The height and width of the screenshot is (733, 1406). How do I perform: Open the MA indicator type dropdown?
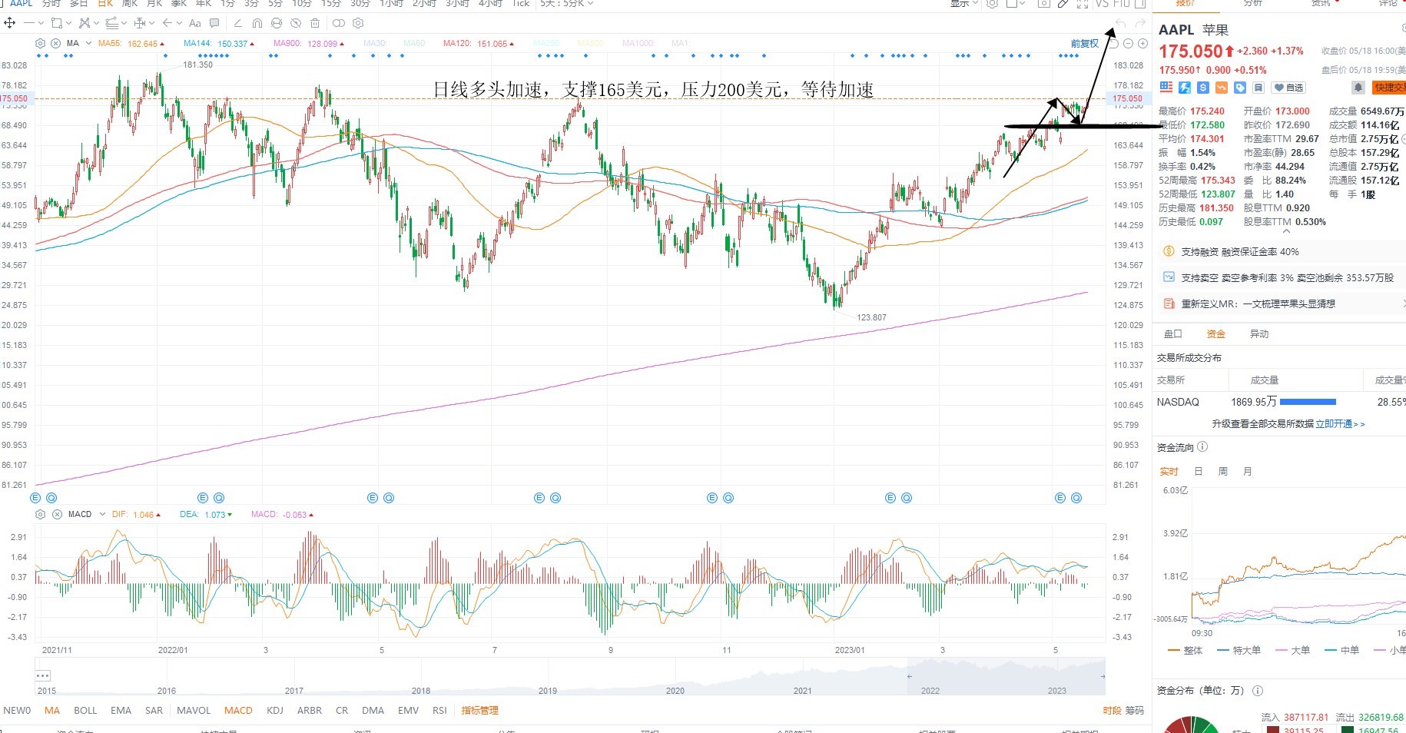(88, 43)
